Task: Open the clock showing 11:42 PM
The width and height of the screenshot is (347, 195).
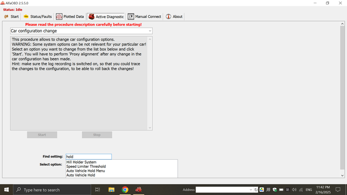Action: coord(323,190)
